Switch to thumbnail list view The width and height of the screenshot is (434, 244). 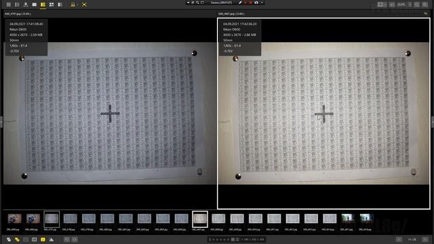pyautogui.click(x=17, y=5)
